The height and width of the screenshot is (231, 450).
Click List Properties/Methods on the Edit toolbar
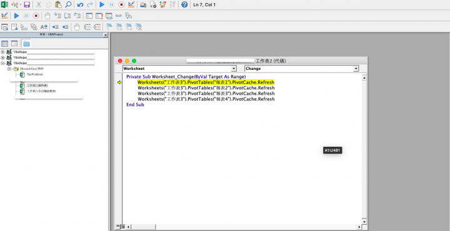[4, 27]
